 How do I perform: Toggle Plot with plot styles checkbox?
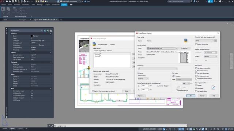tap(196, 73)
